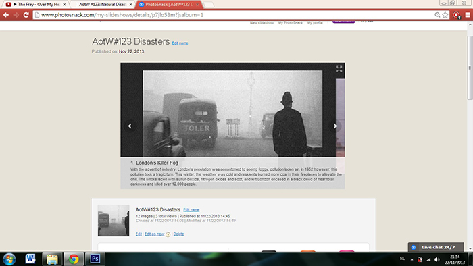Switch to Chrome in the taskbar

[x=74, y=259]
